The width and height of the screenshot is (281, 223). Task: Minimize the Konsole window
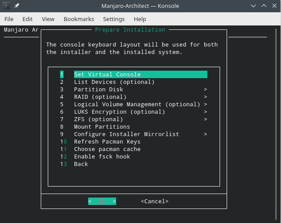(253, 6)
